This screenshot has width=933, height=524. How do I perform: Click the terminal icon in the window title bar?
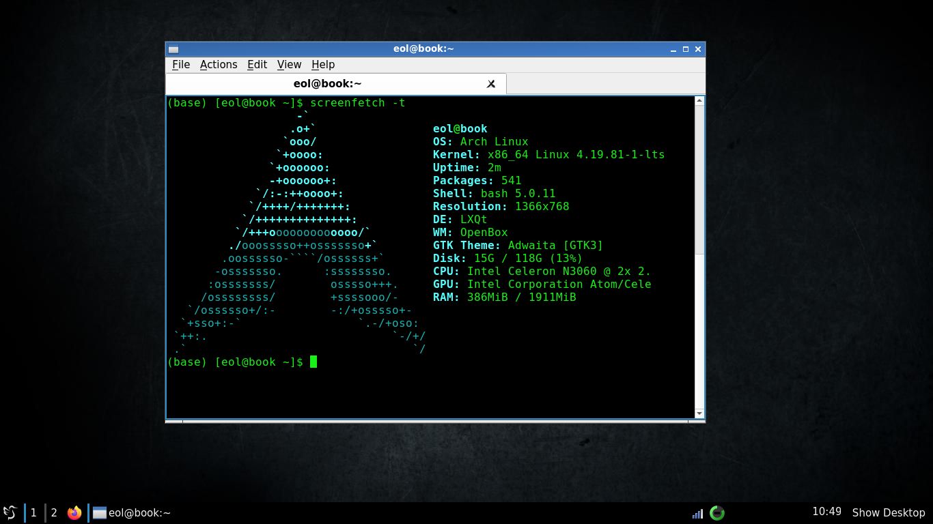tap(173, 48)
